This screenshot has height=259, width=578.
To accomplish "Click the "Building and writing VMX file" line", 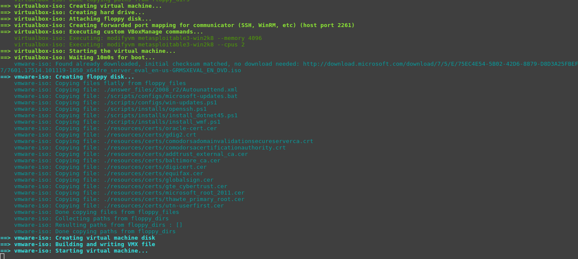I will click(105, 244).
